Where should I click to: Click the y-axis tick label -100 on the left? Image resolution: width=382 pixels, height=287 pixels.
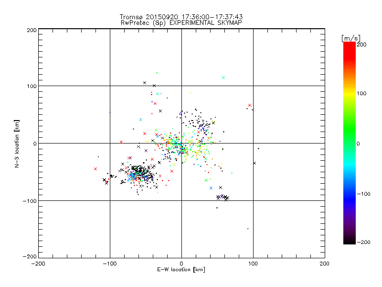click(x=30, y=201)
